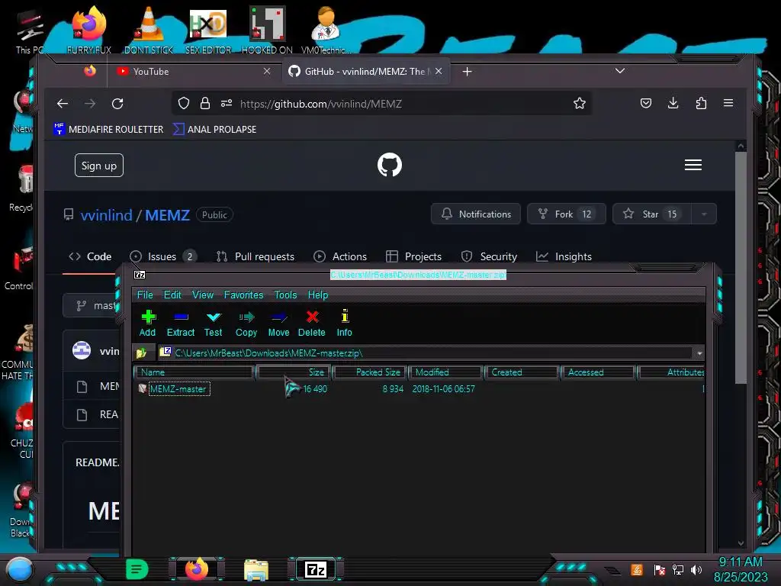781x586 pixels.
Task: Extract the archive with 7-Zip Extract icon
Action: 180,324
